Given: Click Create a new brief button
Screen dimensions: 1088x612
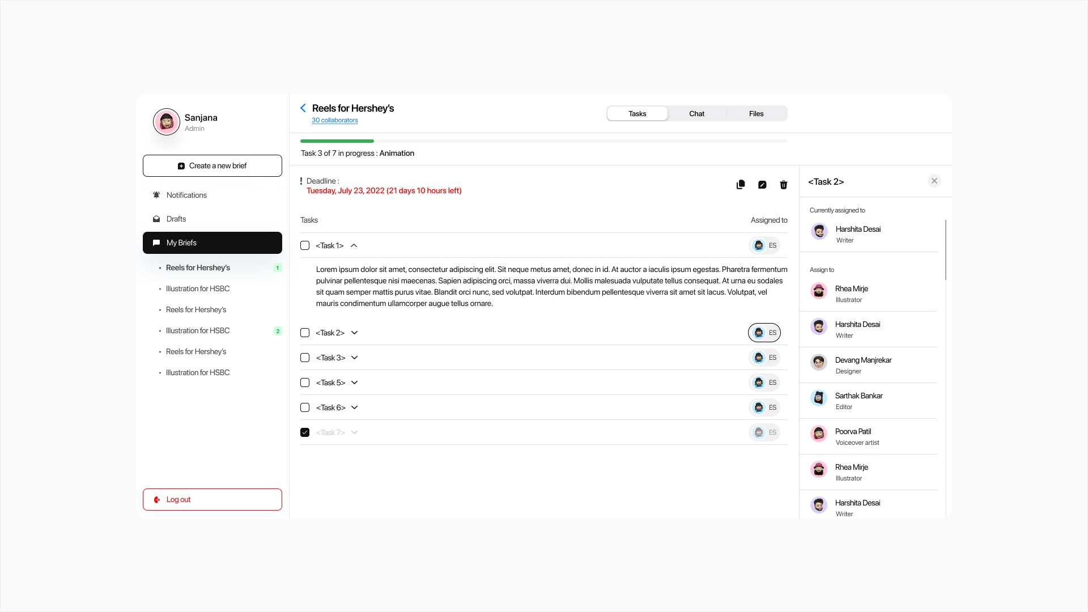Looking at the screenshot, I should click(212, 165).
